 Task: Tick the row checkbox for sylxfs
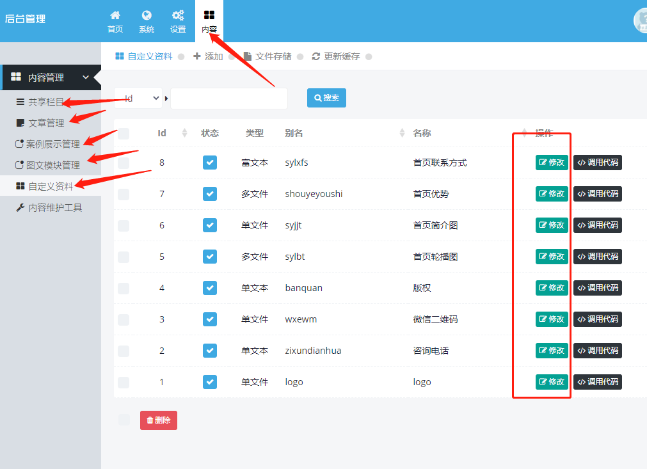pyautogui.click(x=124, y=163)
